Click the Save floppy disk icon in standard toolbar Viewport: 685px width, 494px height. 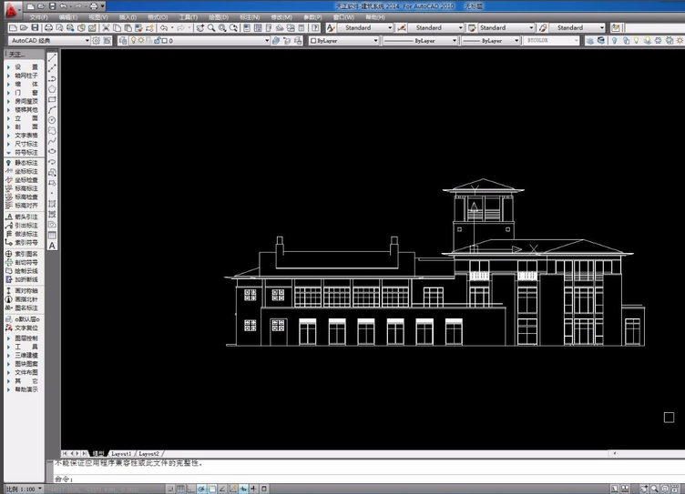(35, 28)
